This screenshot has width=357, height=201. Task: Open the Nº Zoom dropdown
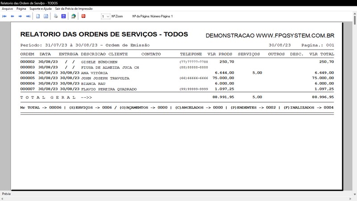(x=106, y=17)
